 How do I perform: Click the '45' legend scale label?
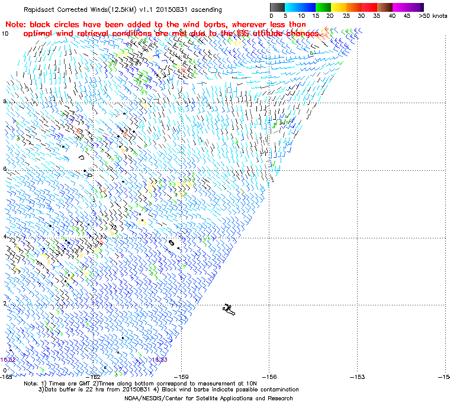[x=407, y=16]
